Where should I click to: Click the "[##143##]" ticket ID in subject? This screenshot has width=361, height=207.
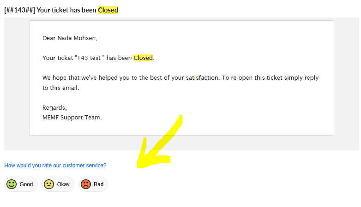point(19,10)
